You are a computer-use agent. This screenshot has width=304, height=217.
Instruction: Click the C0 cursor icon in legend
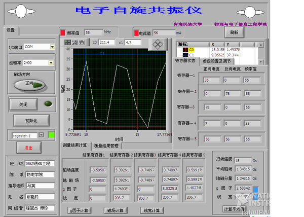(x=185, y=50)
